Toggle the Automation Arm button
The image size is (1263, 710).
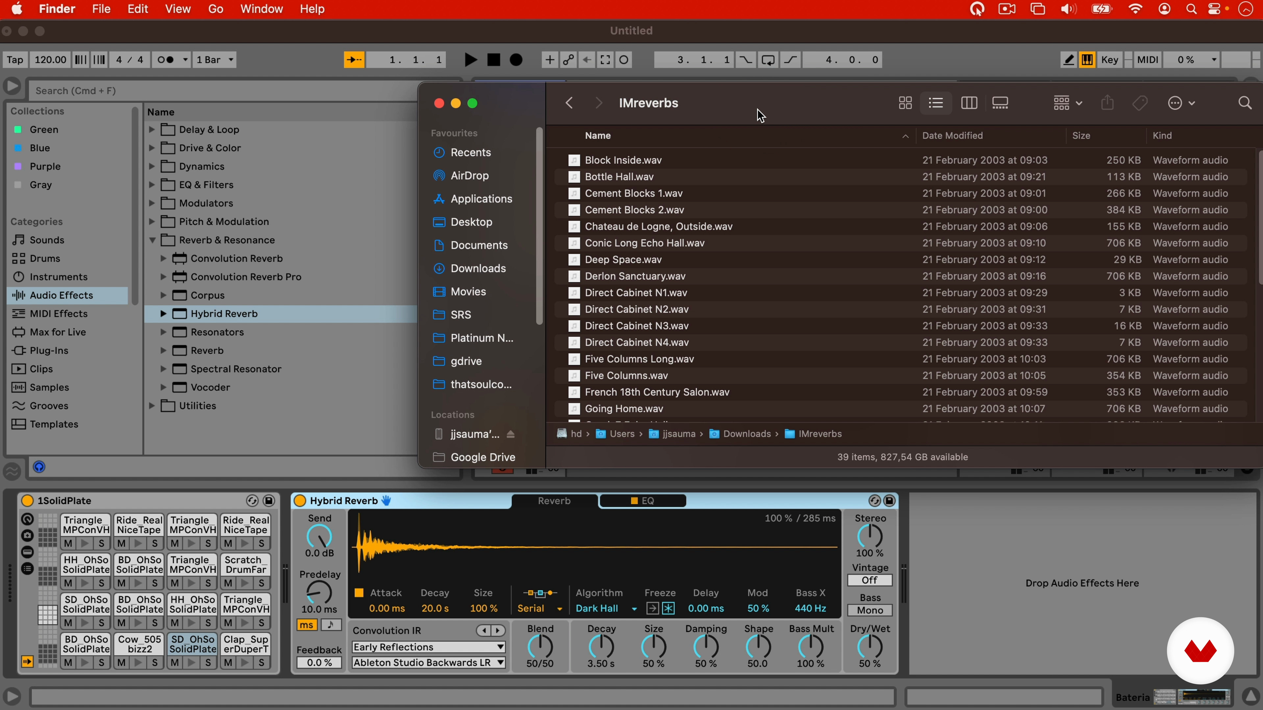pyautogui.click(x=568, y=60)
